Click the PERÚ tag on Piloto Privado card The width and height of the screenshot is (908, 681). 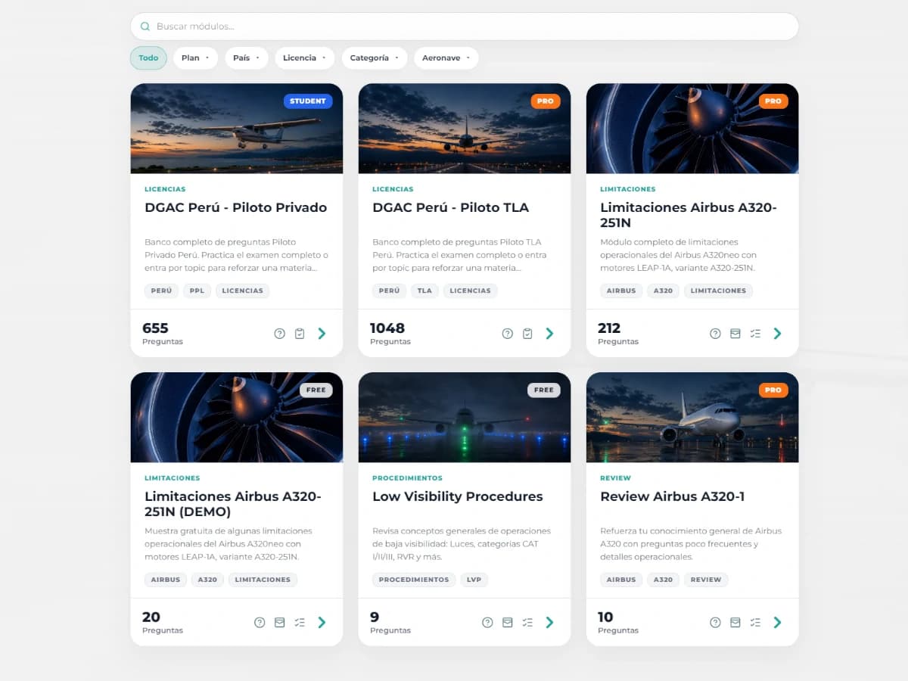pyautogui.click(x=161, y=291)
